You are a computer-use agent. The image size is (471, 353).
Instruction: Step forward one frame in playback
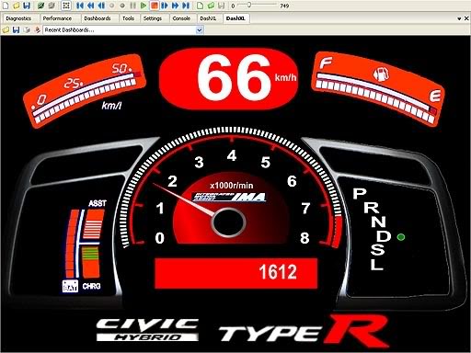tap(165, 6)
